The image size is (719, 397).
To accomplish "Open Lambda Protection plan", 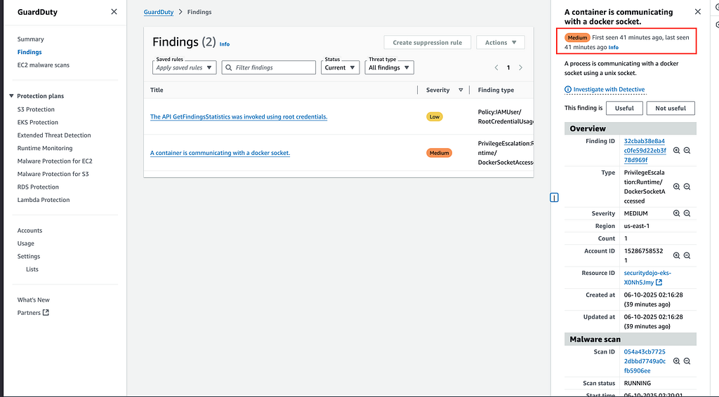I will tap(44, 200).
